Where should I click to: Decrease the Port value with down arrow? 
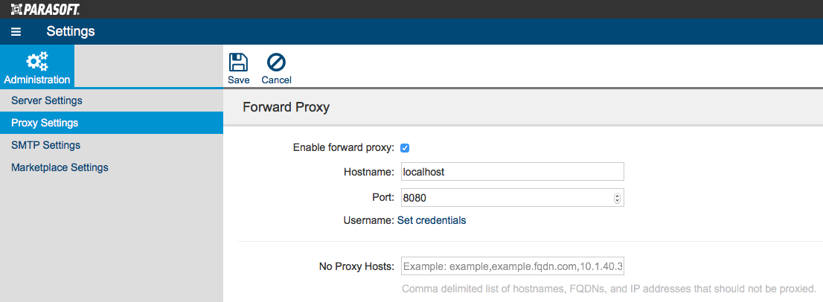click(x=617, y=201)
